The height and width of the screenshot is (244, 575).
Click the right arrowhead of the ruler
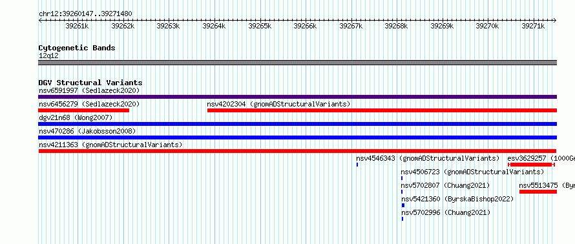(x=555, y=21)
